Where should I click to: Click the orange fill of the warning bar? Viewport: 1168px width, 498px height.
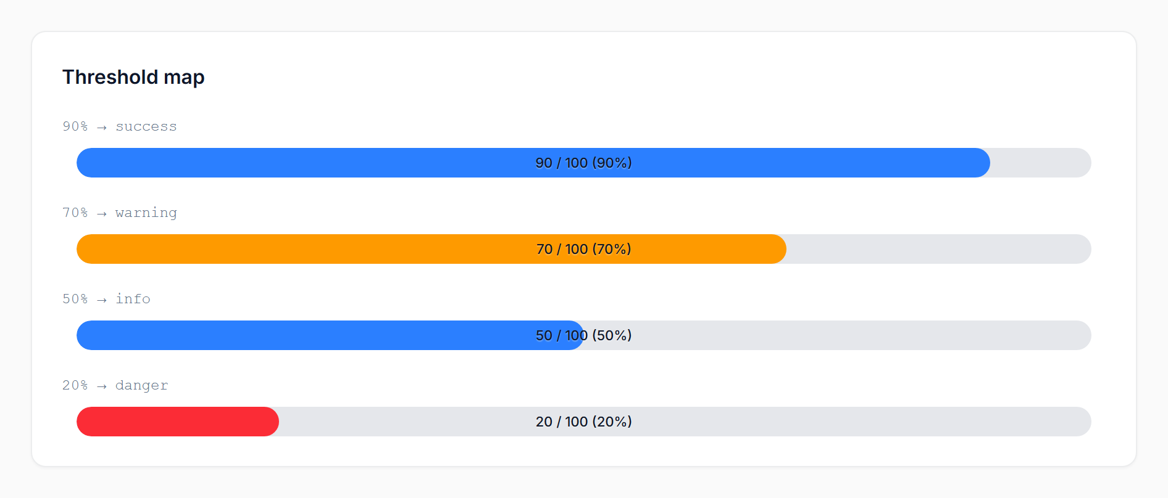click(x=309, y=249)
